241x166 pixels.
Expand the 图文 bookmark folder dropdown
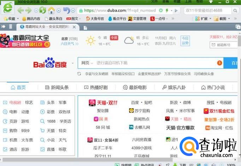click(80, 19)
